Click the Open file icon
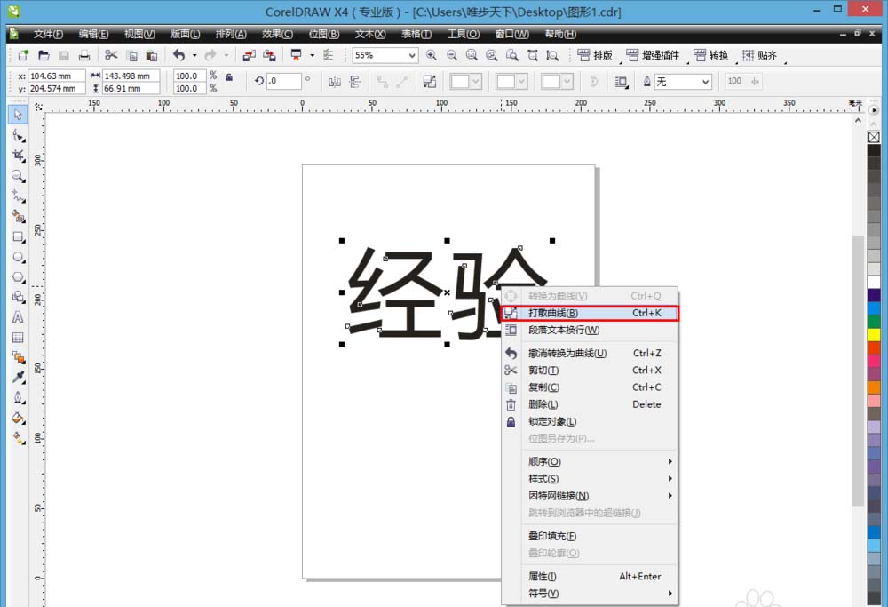The image size is (888, 607). [x=44, y=55]
